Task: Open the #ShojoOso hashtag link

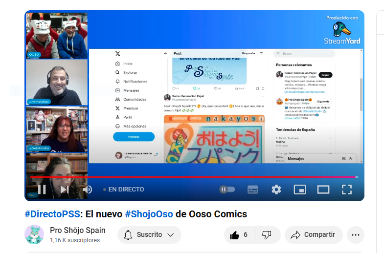Action: [149, 214]
